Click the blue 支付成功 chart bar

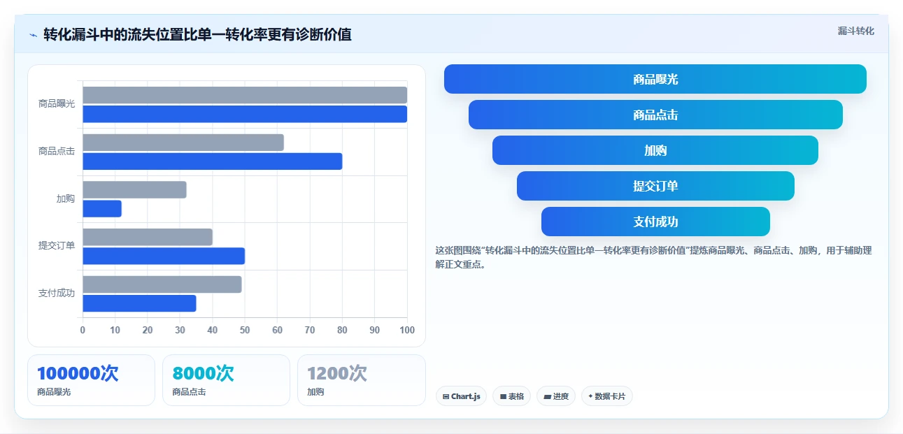point(139,303)
